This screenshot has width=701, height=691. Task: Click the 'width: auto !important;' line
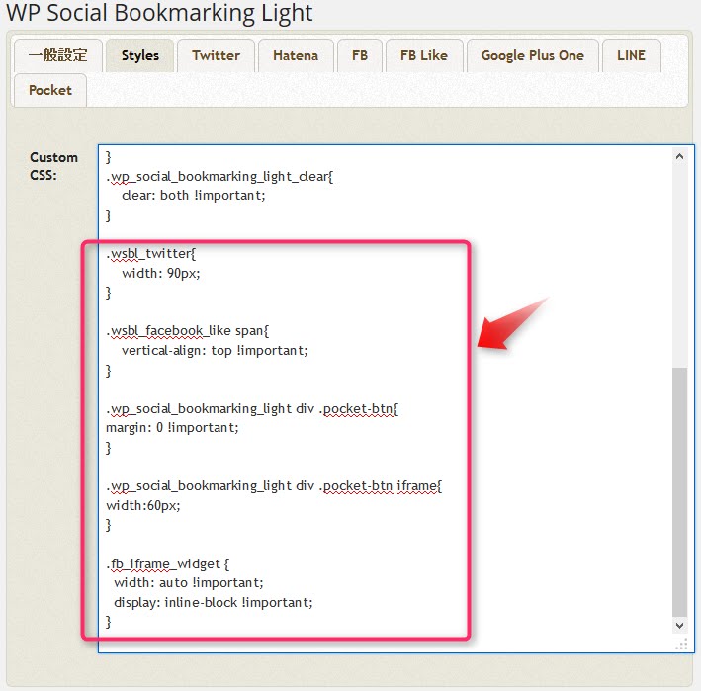click(x=189, y=583)
